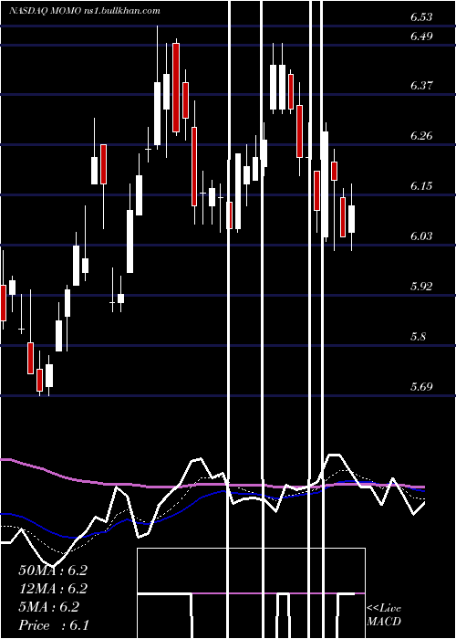Viewport: 456px width, 639px height.
Task: Click the NASDAQ MOMO ns1.bullkhan.com title text
Action: (x=84, y=11)
